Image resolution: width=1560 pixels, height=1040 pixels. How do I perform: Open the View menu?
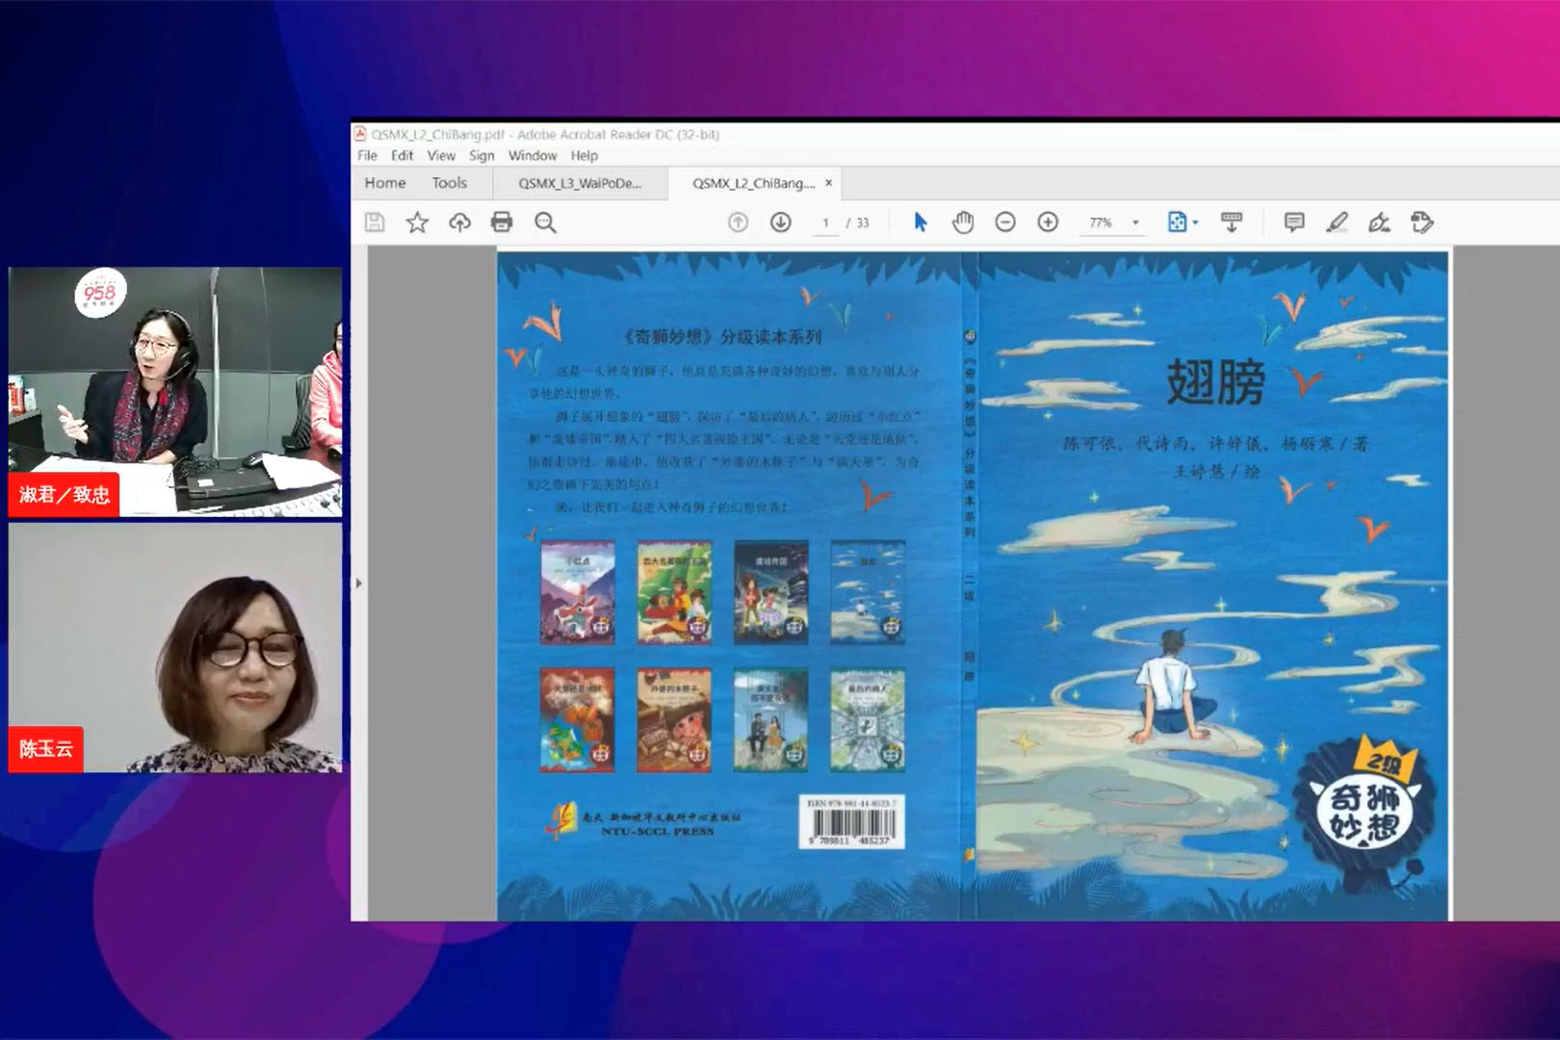[441, 156]
